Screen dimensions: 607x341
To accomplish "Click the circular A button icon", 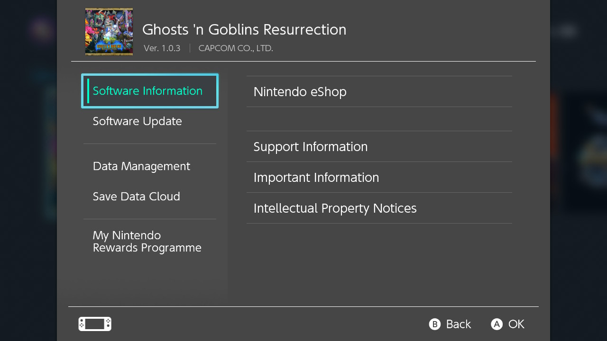I will tap(497, 324).
